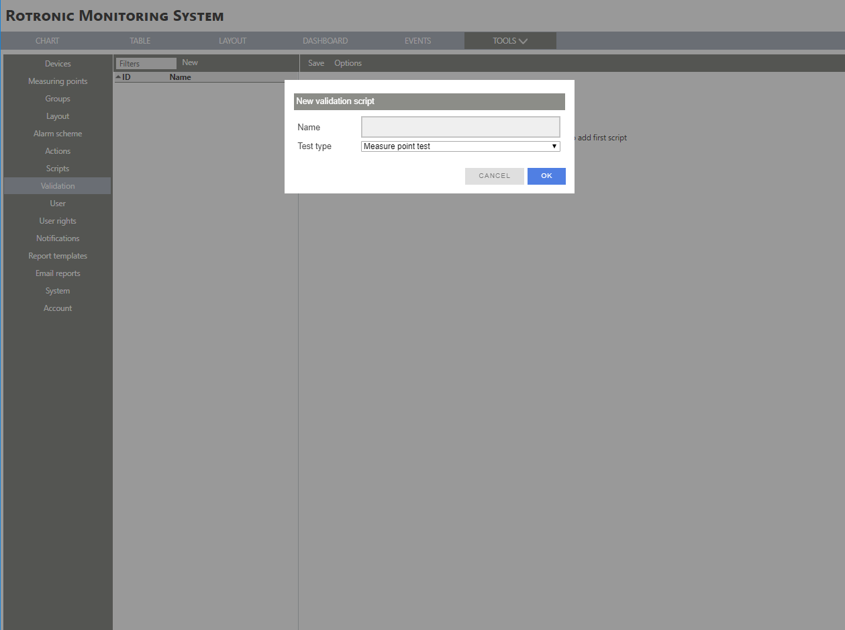The image size is (845, 630).
Task: Select the Validation sidebar item
Action: tap(58, 186)
